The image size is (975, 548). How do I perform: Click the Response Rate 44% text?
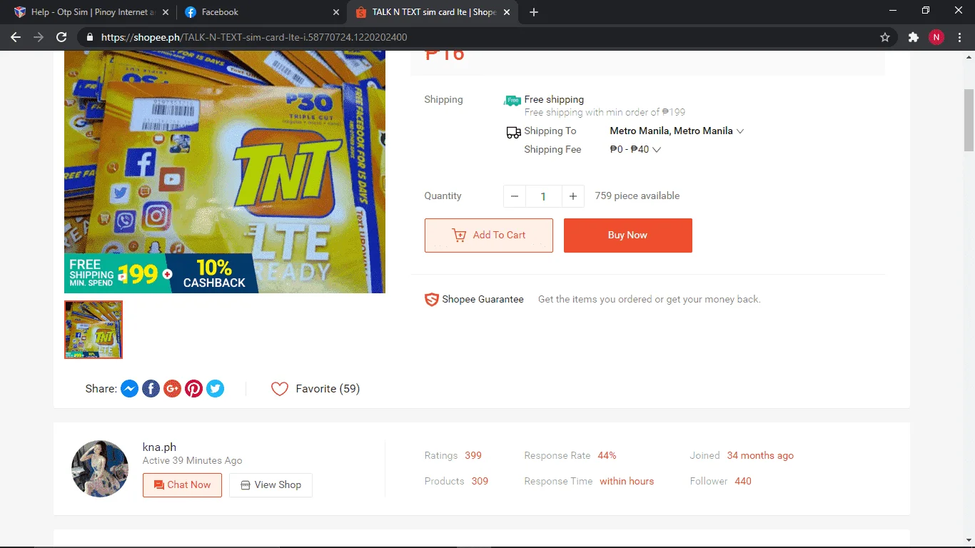570,456
